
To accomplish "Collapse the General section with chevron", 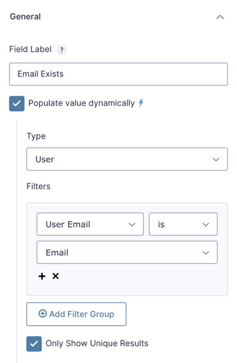I will pyautogui.click(x=220, y=17).
